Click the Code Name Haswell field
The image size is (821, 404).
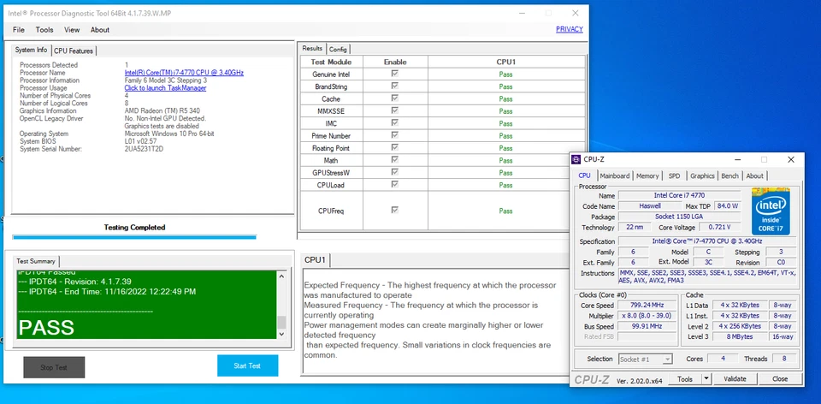[x=650, y=206]
